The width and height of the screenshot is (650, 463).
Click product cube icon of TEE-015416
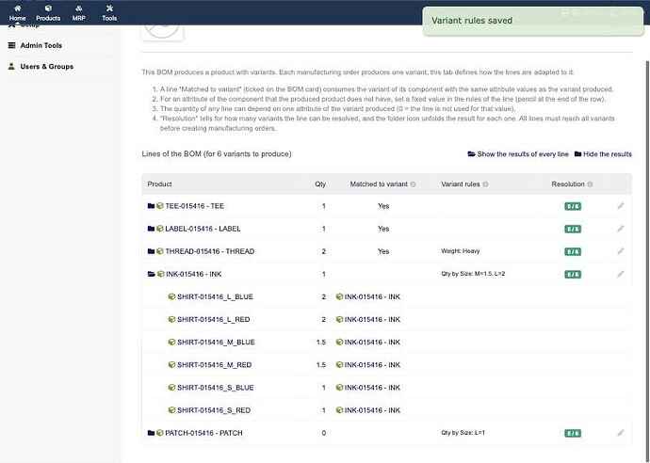160,206
